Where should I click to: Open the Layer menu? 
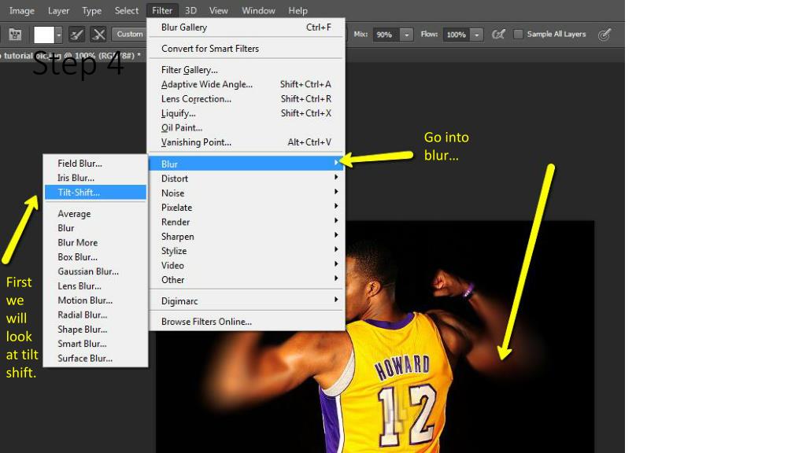(58, 10)
